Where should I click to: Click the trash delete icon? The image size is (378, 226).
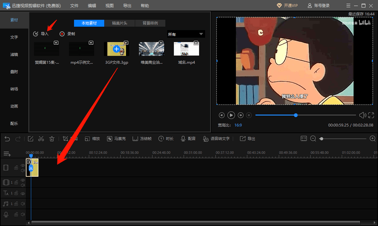[x=51, y=139]
